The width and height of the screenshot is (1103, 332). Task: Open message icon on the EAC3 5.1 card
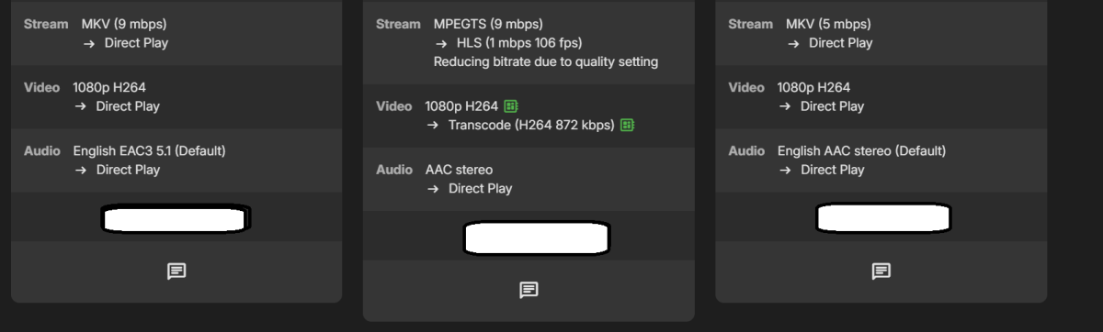click(176, 271)
